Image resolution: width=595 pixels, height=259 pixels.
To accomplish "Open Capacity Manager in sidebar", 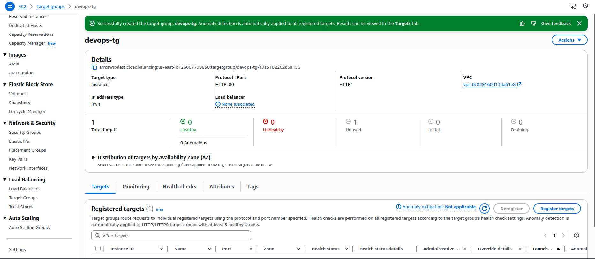I will [x=27, y=43].
